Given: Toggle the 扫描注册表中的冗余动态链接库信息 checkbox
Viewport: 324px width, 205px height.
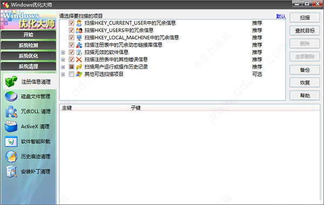Looking at the screenshot, I should tap(71, 45).
